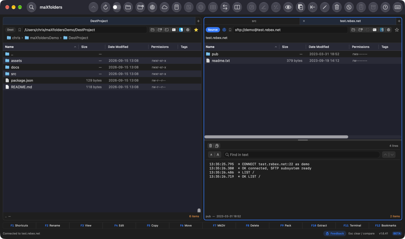Click the Finder icon in left pane
The width and height of the screenshot is (405, 239).
point(181,30)
